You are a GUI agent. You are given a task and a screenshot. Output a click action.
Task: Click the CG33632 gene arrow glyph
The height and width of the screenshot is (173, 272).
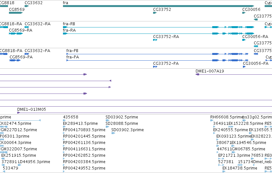tap(27, 6)
